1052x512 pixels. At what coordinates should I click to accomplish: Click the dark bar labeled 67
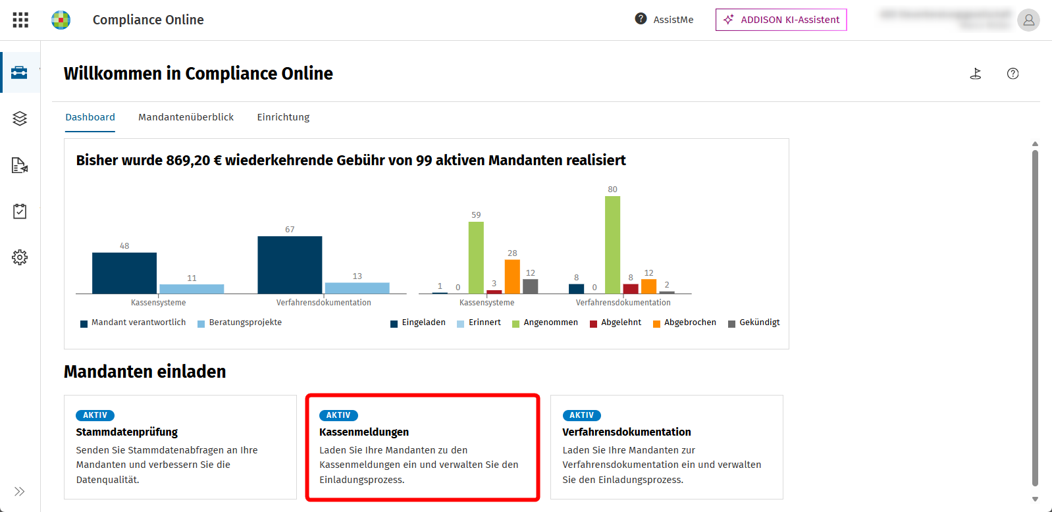[x=290, y=265]
